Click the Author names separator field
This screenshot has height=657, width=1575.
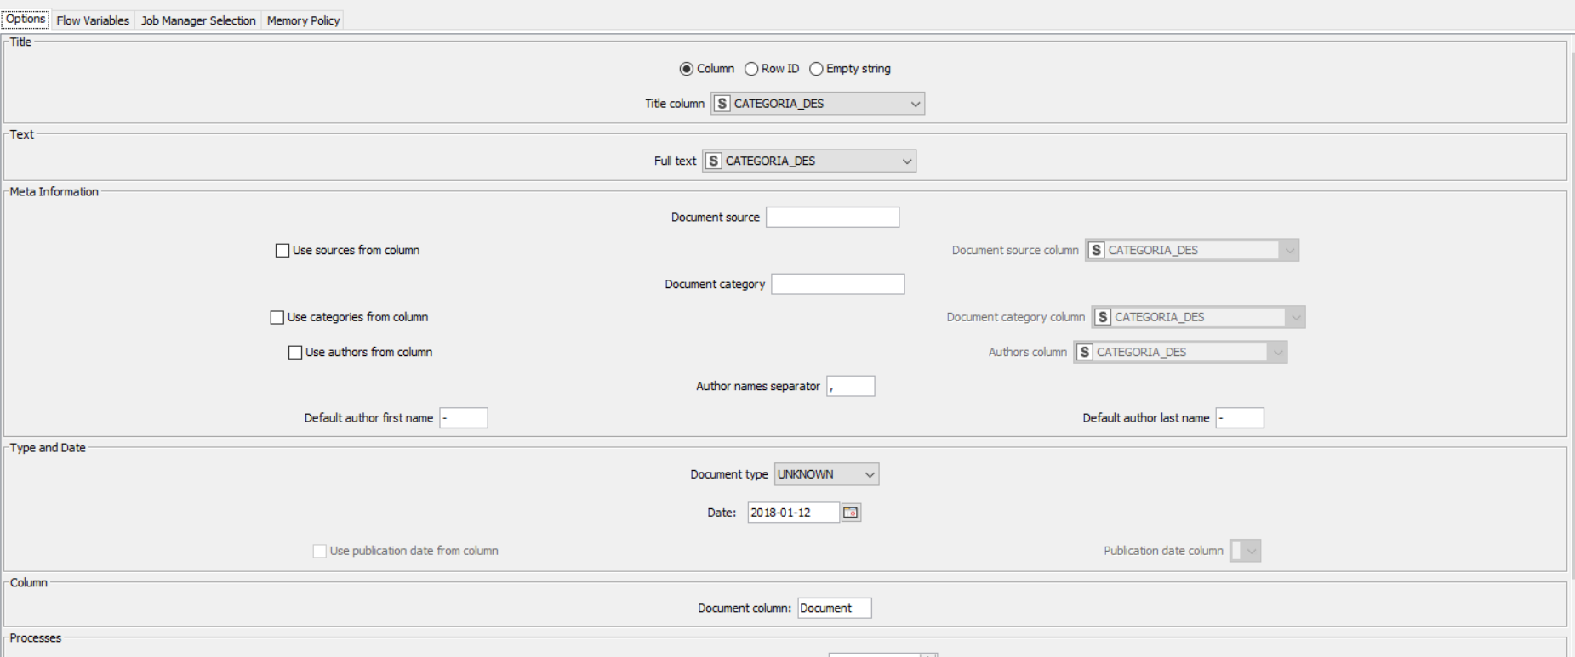pyautogui.click(x=850, y=387)
